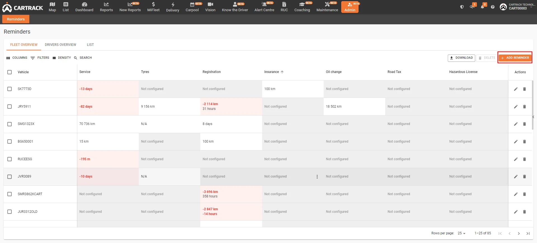Select the Reminders sub-navigation tab
The width and height of the screenshot is (537, 243).
point(16,19)
